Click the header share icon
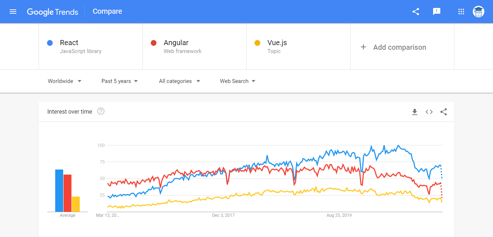The height and width of the screenshot is (237, 493). [x=416, y=12]
